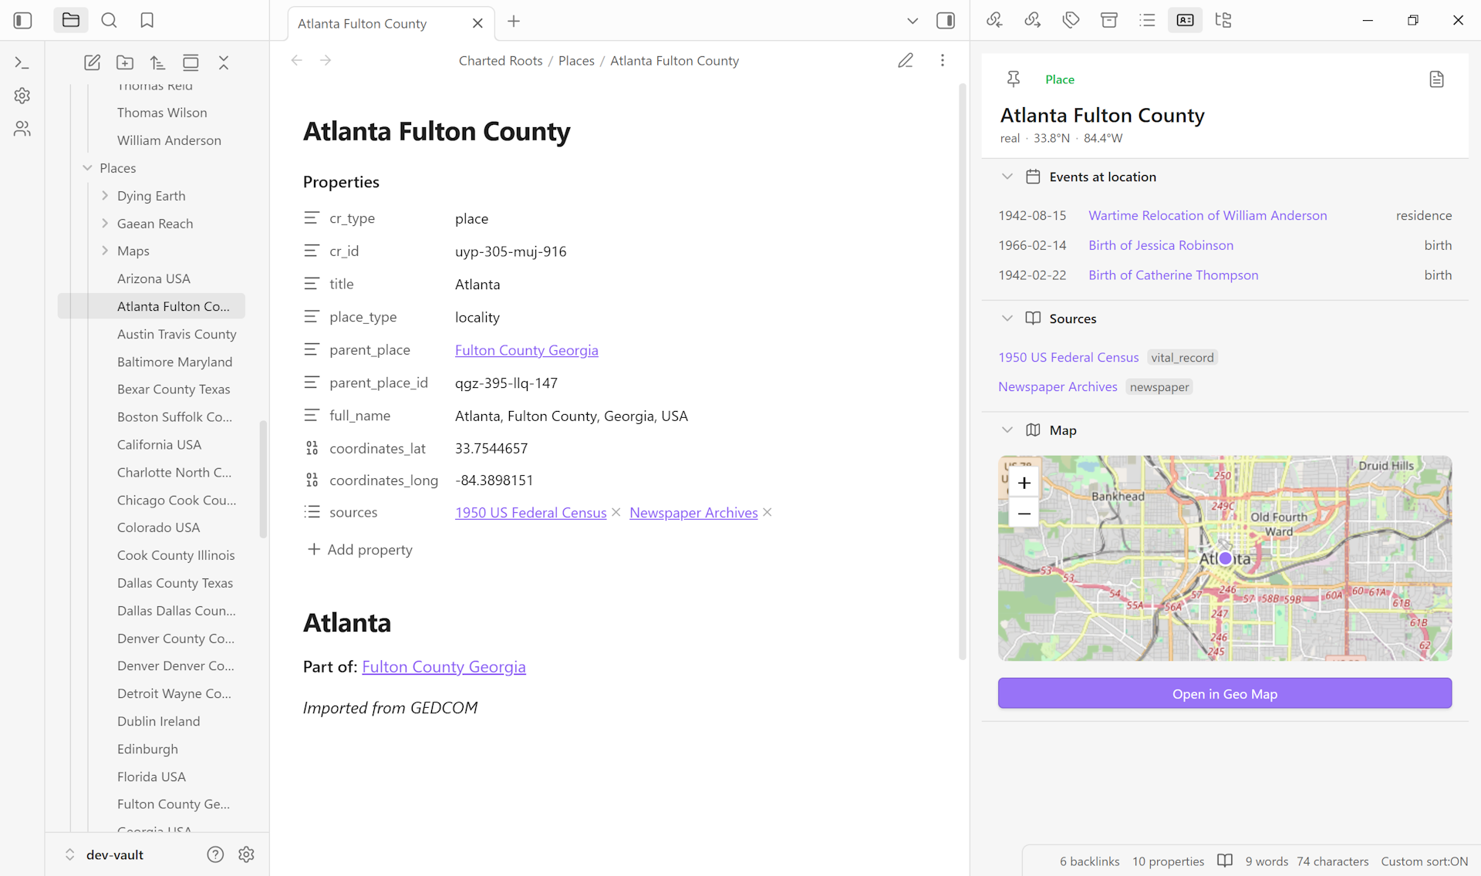Click the coordinates_lat value field
The width and height of the screenshot is (1481, 876).
point(491,448)
